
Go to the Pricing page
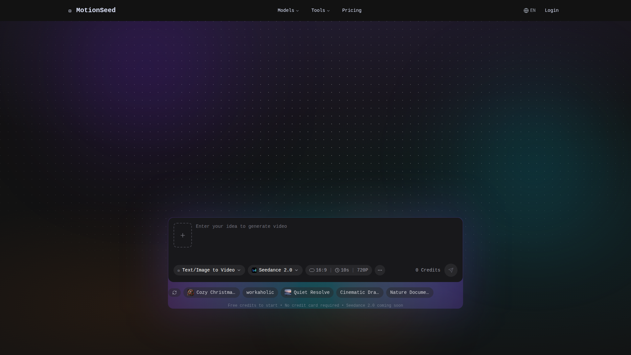point(352,11)
